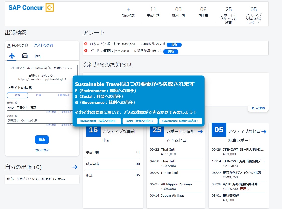Open 09/22 Thai Intl ¥111,010 expense
This screenshot has height=209, width=282.
(176, 152)
